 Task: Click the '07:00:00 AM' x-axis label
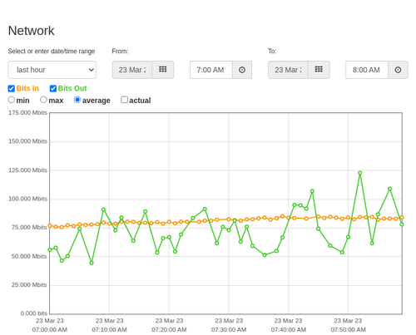click(x=50, y=330)
